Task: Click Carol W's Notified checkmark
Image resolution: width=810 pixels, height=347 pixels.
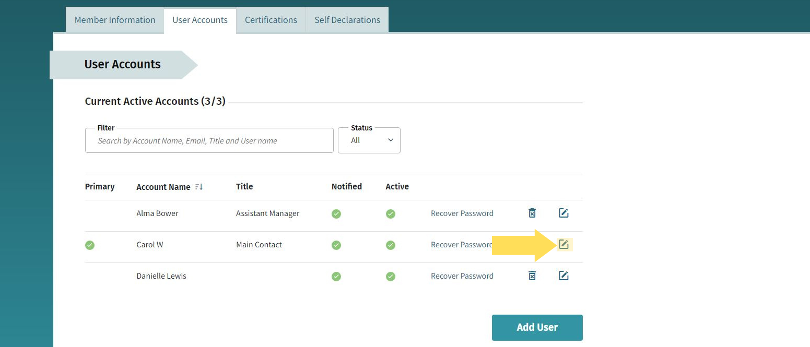Action: click(336, 245)
